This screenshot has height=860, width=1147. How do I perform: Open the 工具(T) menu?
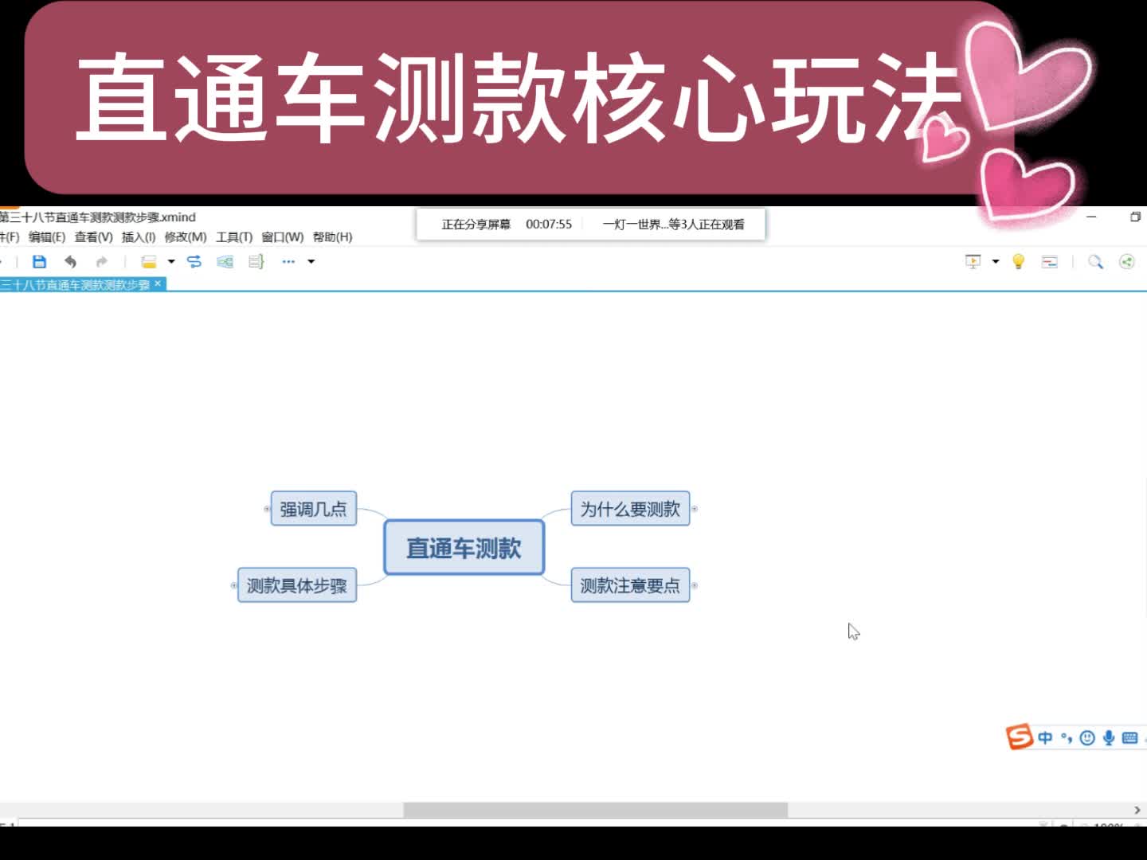coord(234,237)
